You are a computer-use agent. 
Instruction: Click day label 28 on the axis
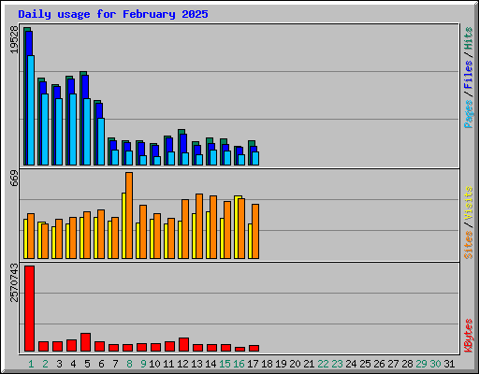(407, 364)
